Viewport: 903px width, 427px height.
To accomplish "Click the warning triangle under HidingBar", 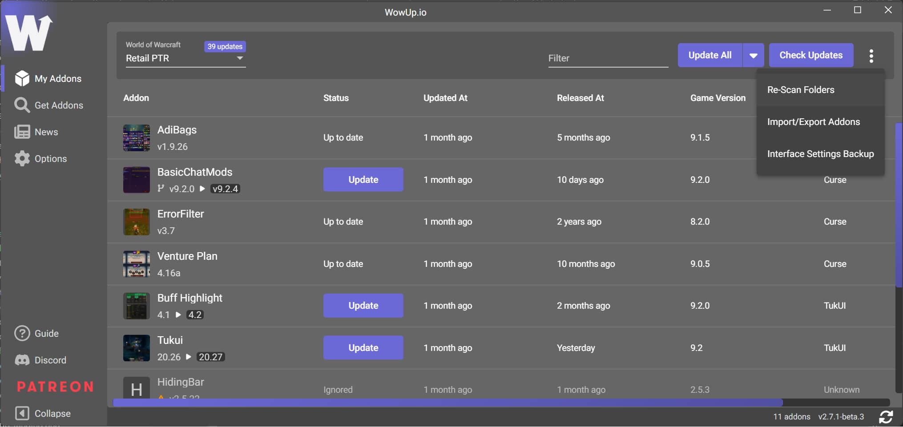I will [161, 397].
